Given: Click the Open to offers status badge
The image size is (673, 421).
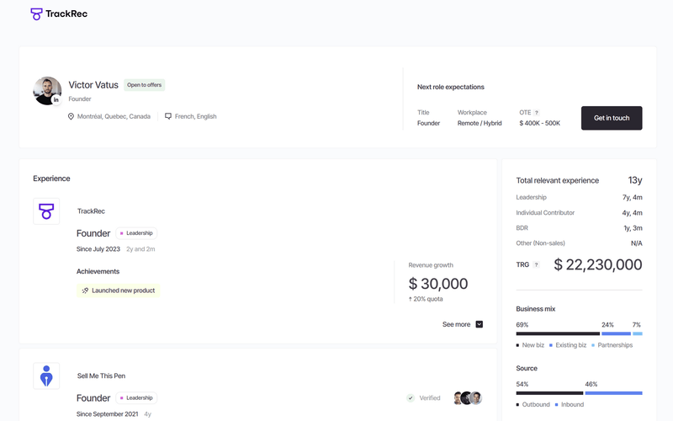Looking at the screenshot, I should 145,85.
